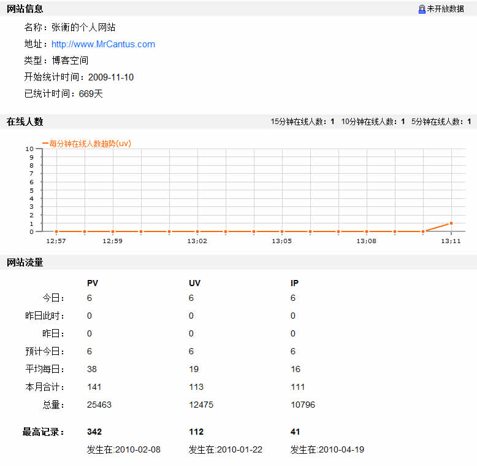Click the chart data point at 13:11

point(451,223)
